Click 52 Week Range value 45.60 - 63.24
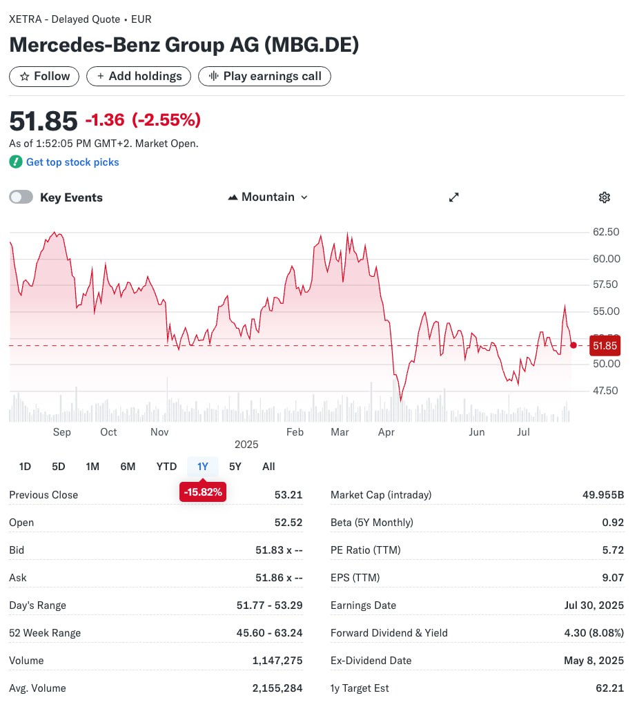This screenshot has width=637, height=709. tap(269, 632)
